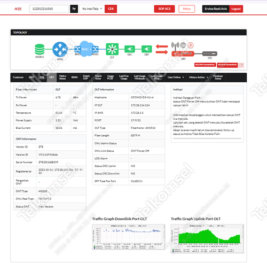The height and width of the screenshot is (263, 267).
Task: Click the ONT Type value HG260
Action: (43, 191)
